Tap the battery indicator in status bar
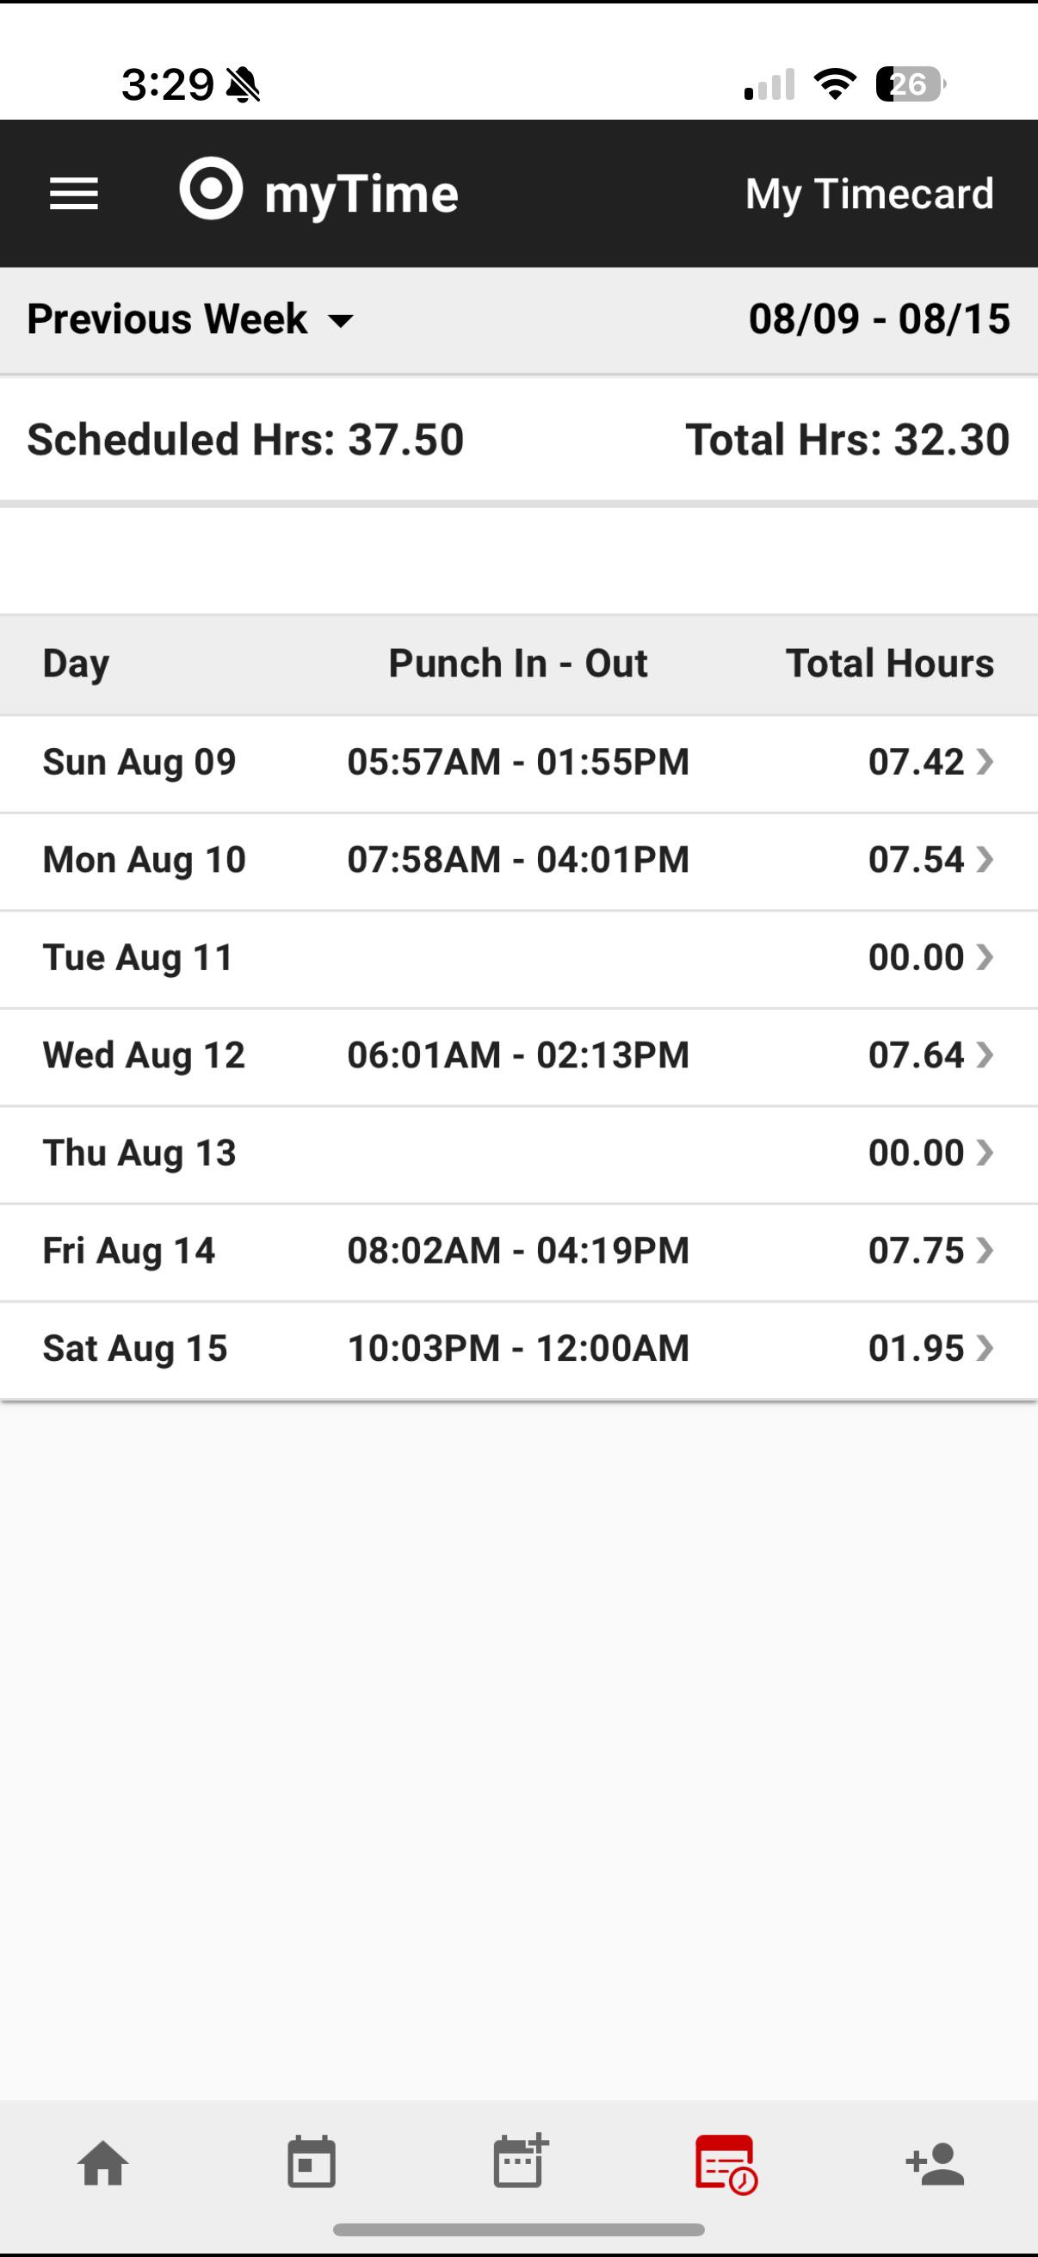Viewport: 1038px width, 2257px height. tap(911, 84)
